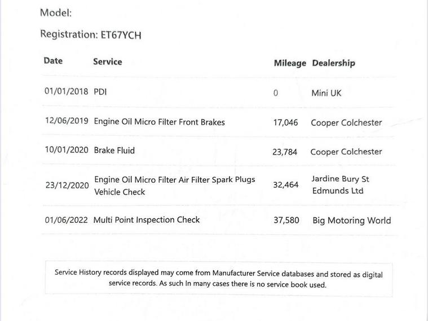Image resolution: width=428 pixels, height=321 pixels.
Task: Click the 32,464 mileage value
Action: coord(286,184)
